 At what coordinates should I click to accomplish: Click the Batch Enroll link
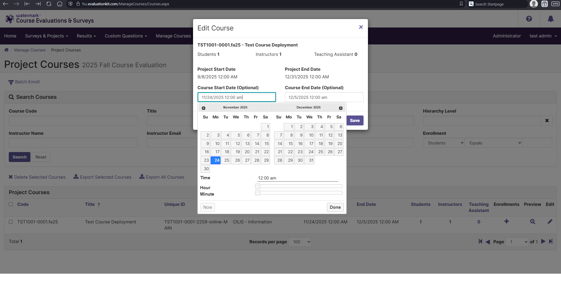pos(24,82)
